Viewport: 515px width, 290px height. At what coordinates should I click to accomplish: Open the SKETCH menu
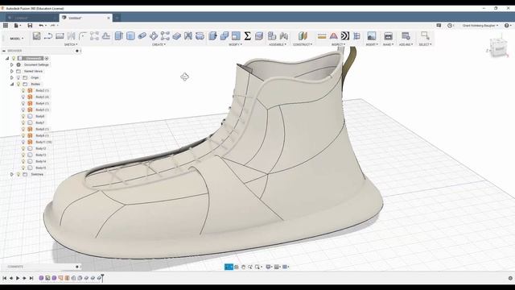pos(71,44)
